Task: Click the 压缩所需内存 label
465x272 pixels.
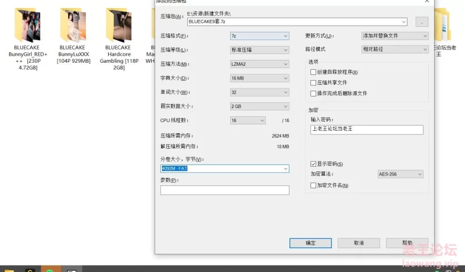Action: click(177, 136)
